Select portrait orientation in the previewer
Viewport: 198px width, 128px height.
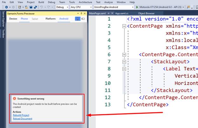pos(78,19)
